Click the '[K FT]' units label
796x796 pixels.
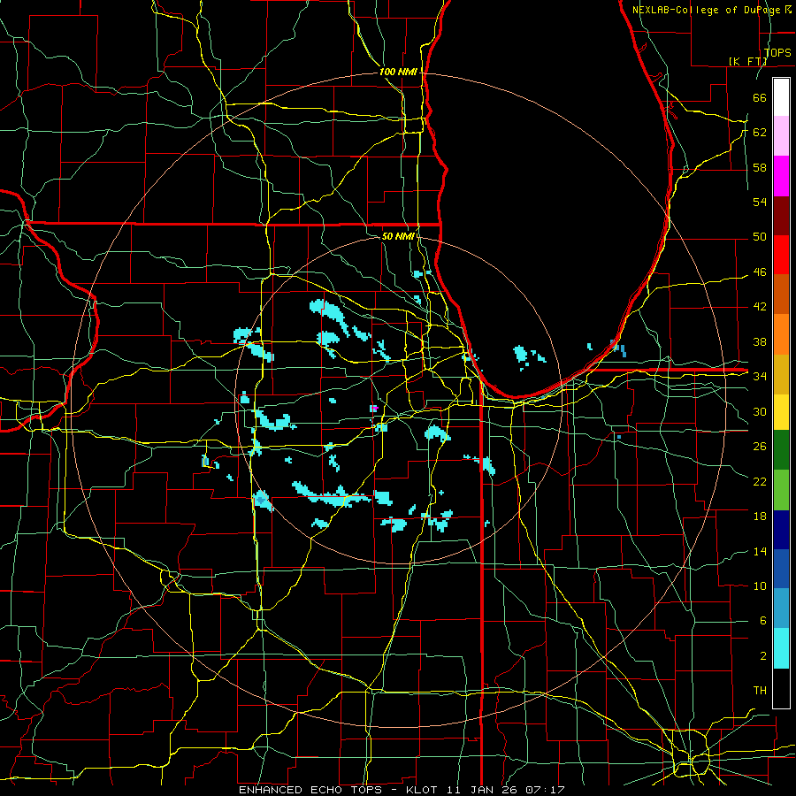coord(747,61)
